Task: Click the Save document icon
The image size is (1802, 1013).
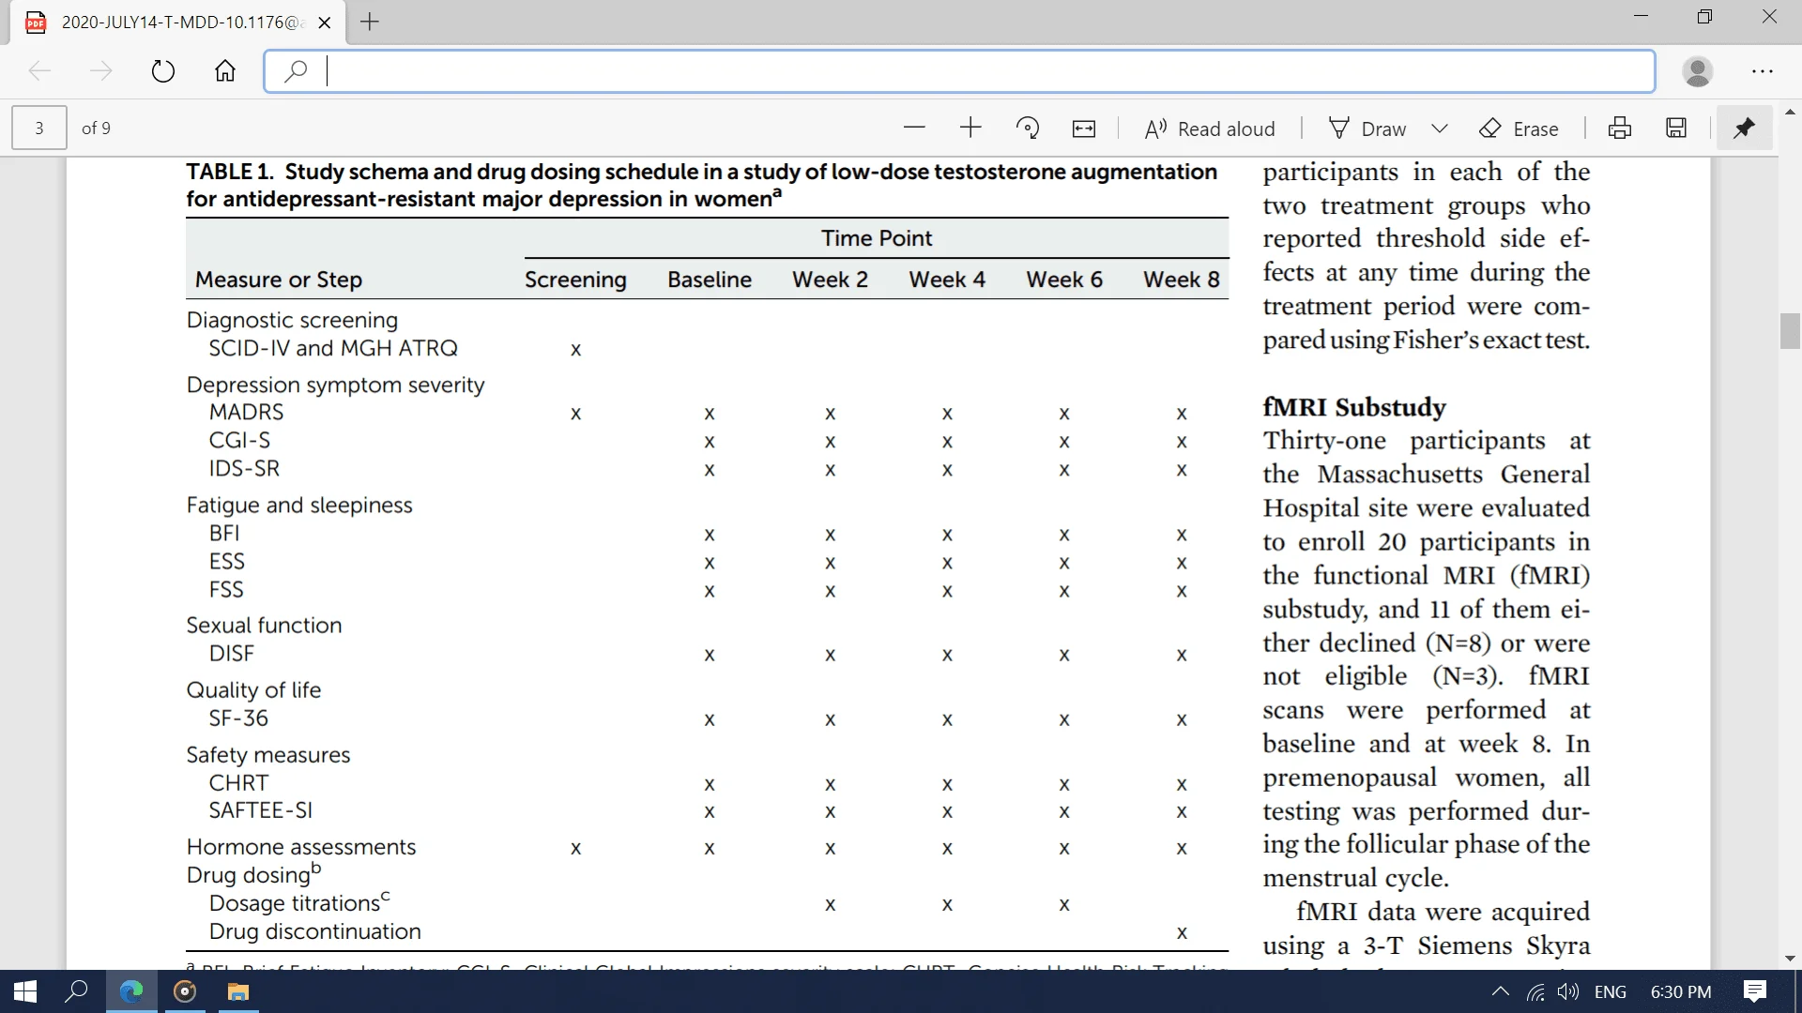Action: pos(1677,128)
